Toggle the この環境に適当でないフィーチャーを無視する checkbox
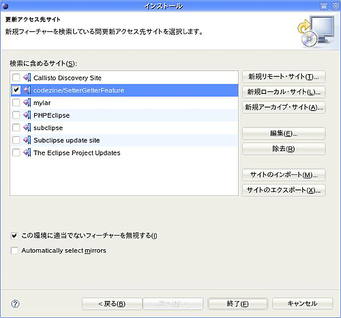The width and height of the screenshot is (341, 318). click(x=14, y=236)
